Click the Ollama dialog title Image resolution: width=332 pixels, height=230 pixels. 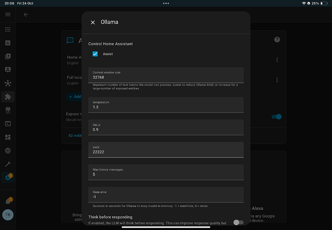(x=109, y=22)
